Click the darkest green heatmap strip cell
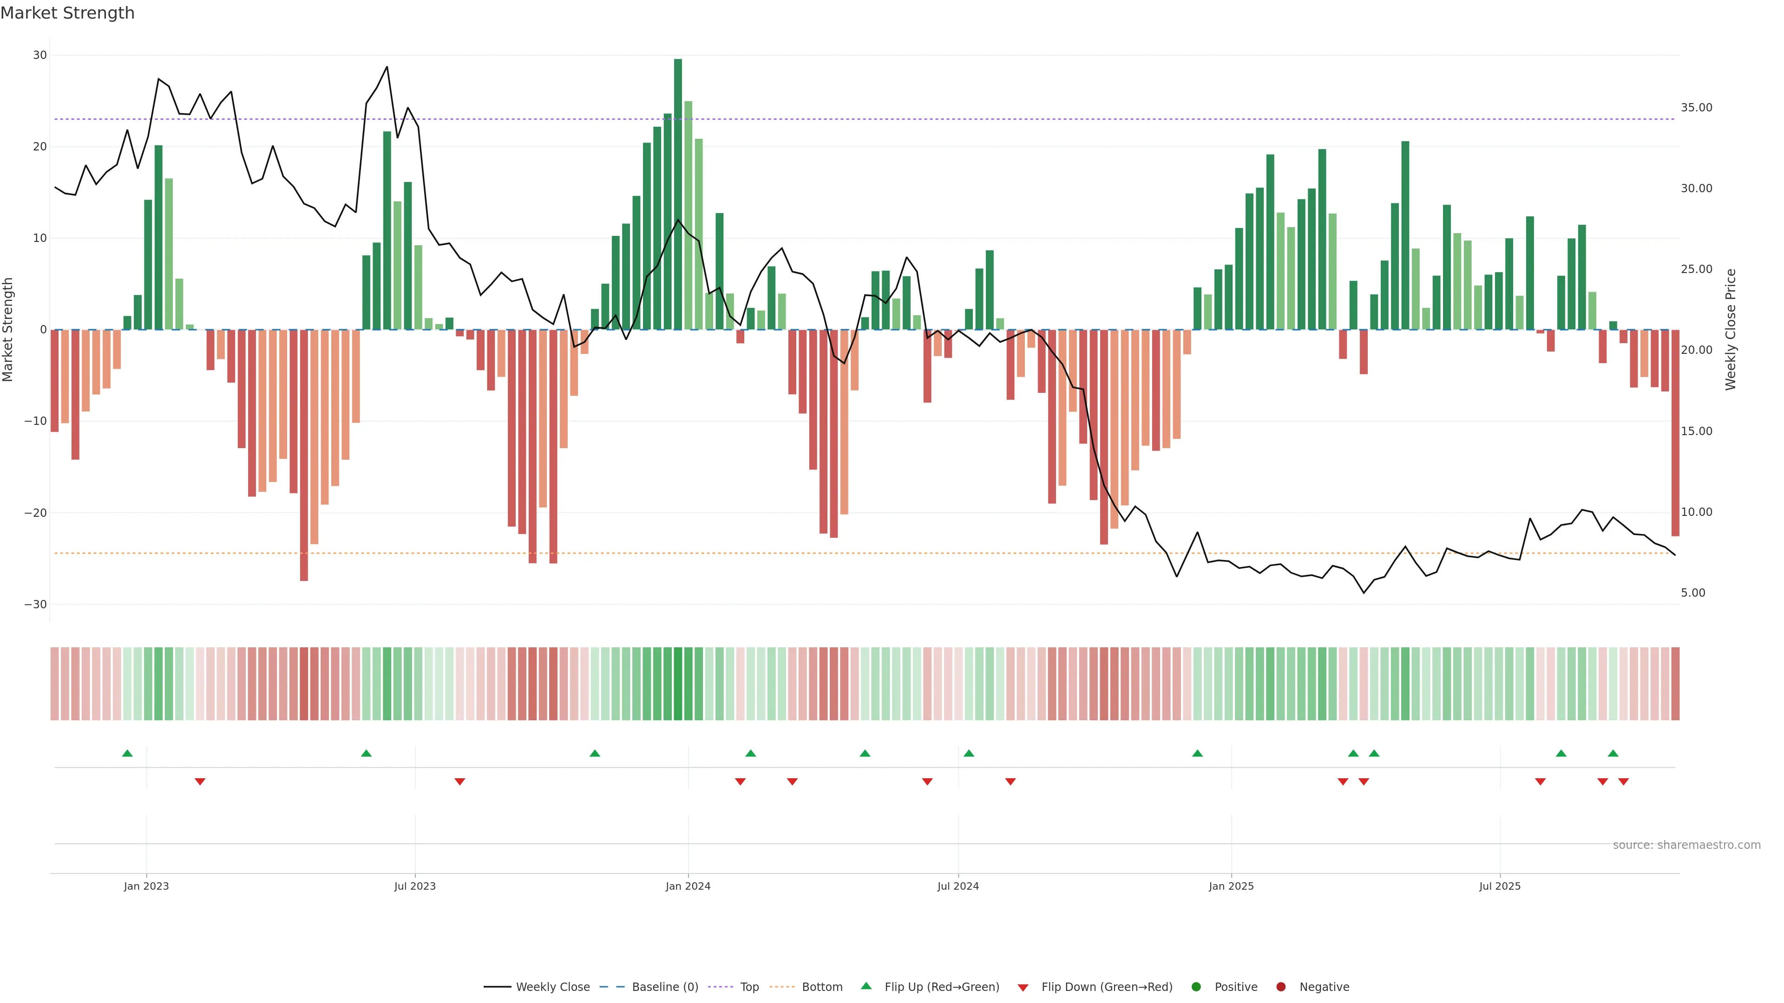Image resolution: width=1784 pixels, height=1003 pixels. click(x=678, y=683)
